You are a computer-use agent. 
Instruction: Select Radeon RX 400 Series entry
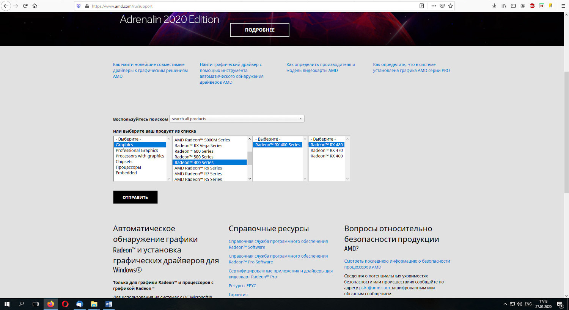[278, 145]
